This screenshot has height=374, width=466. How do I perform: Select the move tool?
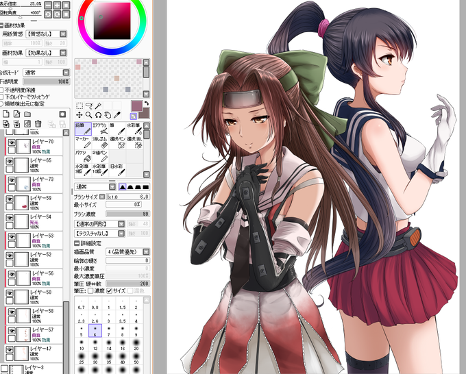click(79, 114)
